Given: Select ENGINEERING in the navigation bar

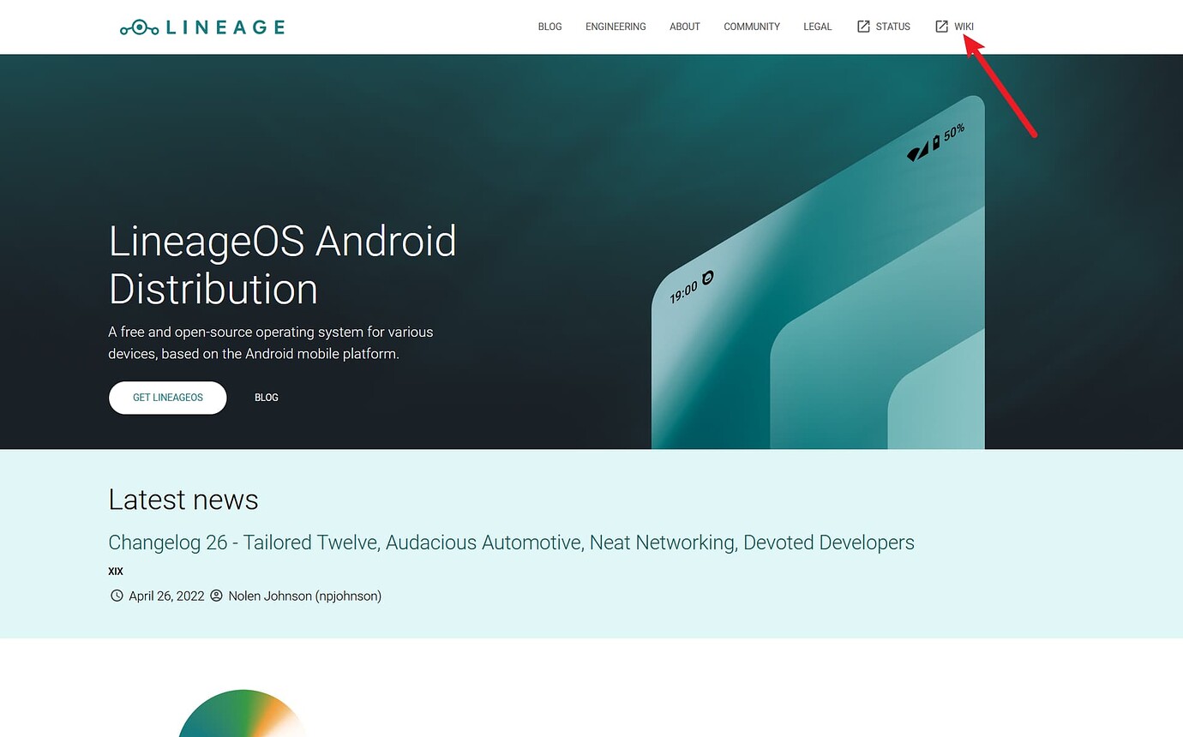Looking at the screenshot, I should pyautogui.click(x=615, y=27).
